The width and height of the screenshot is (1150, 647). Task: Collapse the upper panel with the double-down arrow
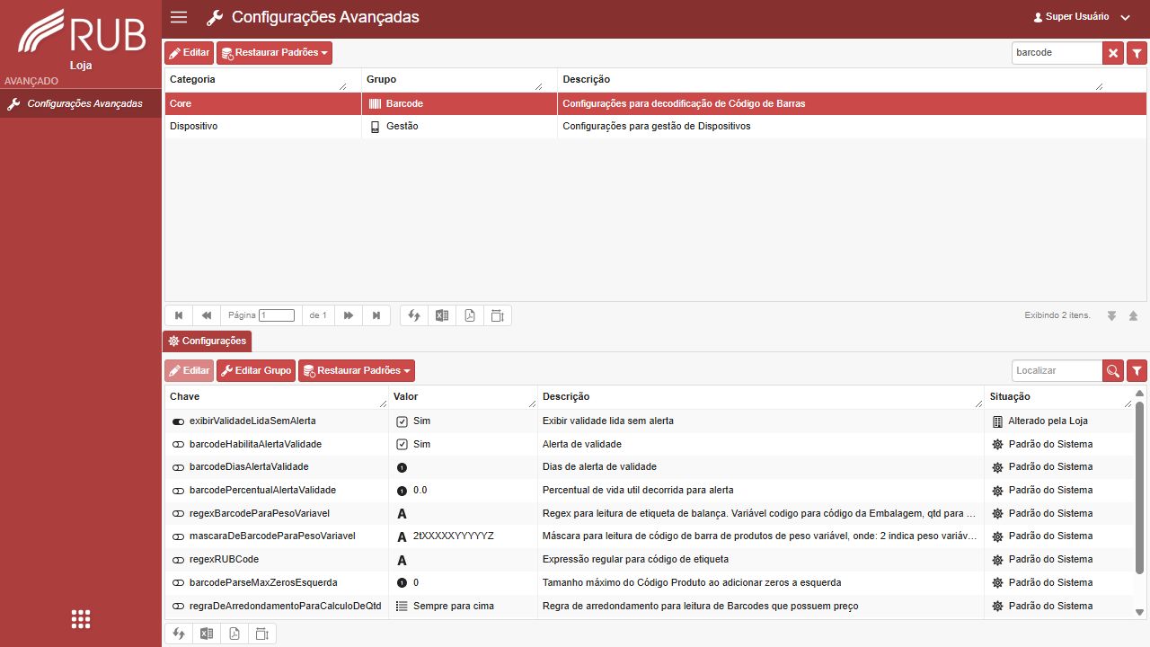point(1112,315)
